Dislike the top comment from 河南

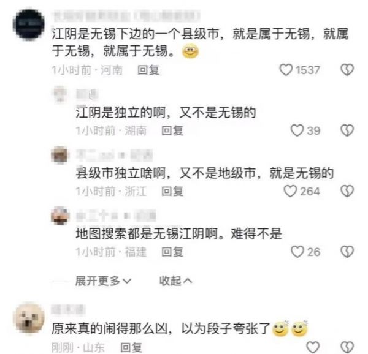coord(347,70)
